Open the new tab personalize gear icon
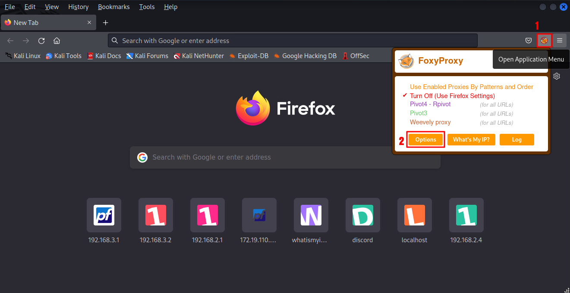 click(557, 76)
